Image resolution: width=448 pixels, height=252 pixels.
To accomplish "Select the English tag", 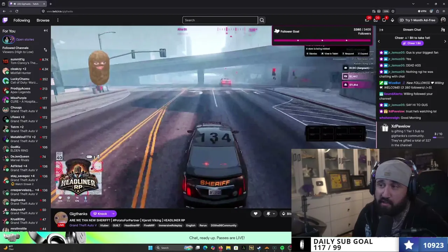I will 191,225.
